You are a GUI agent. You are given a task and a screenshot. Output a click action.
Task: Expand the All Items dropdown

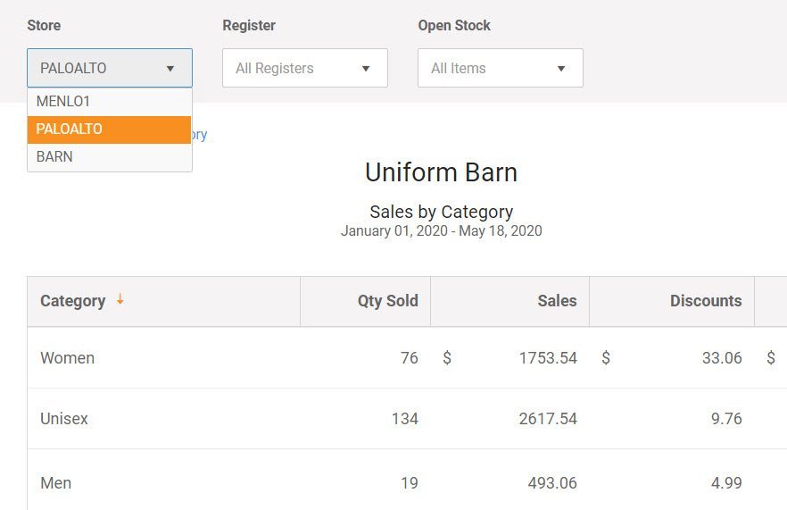tap(501, 68)
